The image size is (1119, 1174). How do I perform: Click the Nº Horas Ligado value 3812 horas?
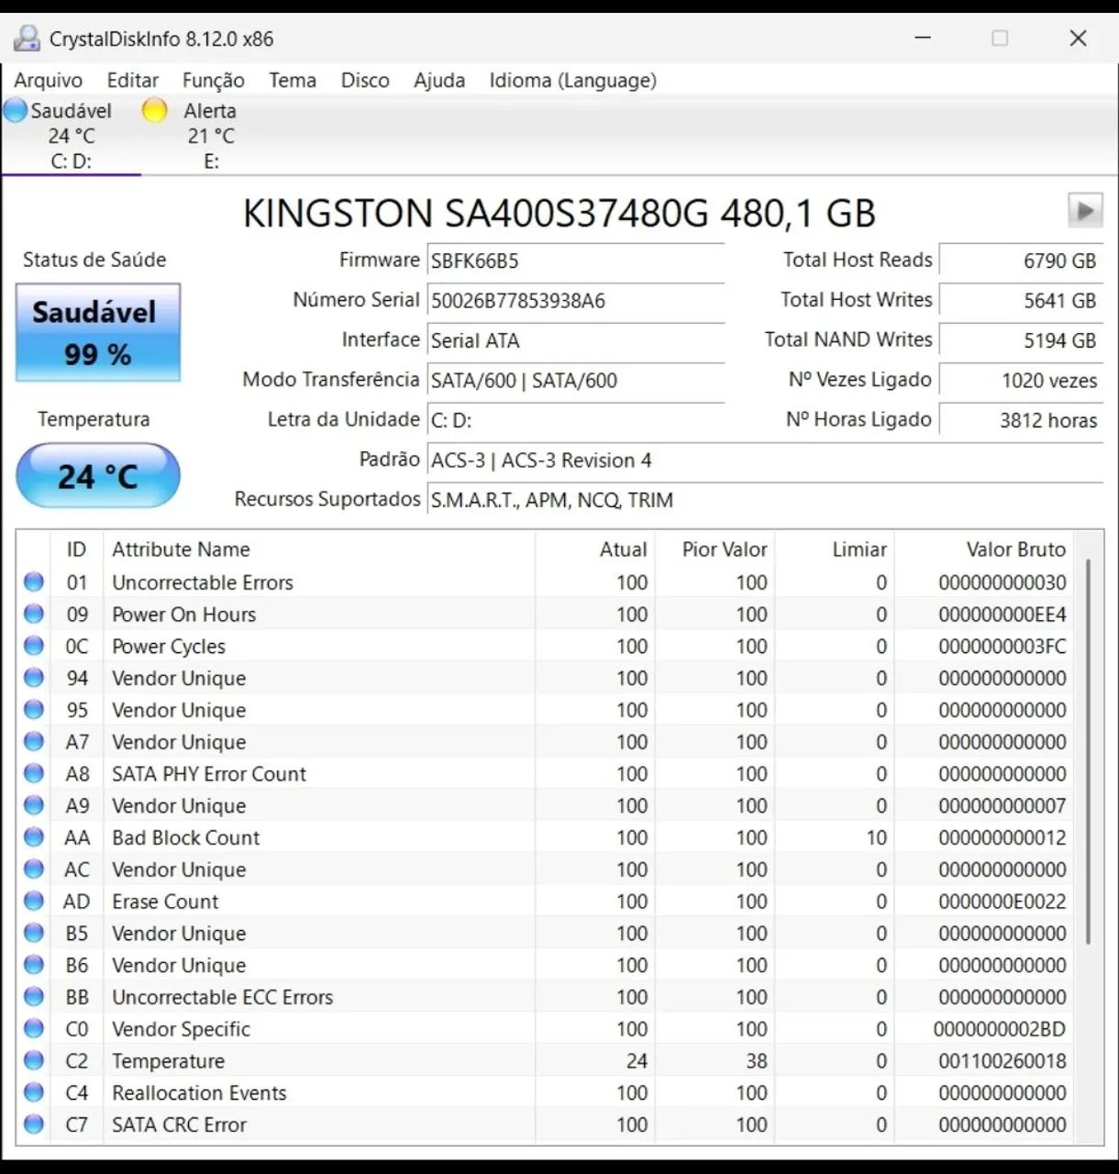click(x=1021, y=421)
